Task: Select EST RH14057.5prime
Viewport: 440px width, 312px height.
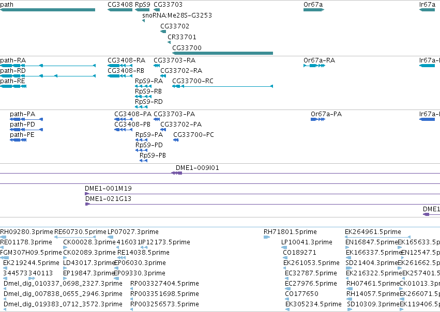Action: click(373, 294)
